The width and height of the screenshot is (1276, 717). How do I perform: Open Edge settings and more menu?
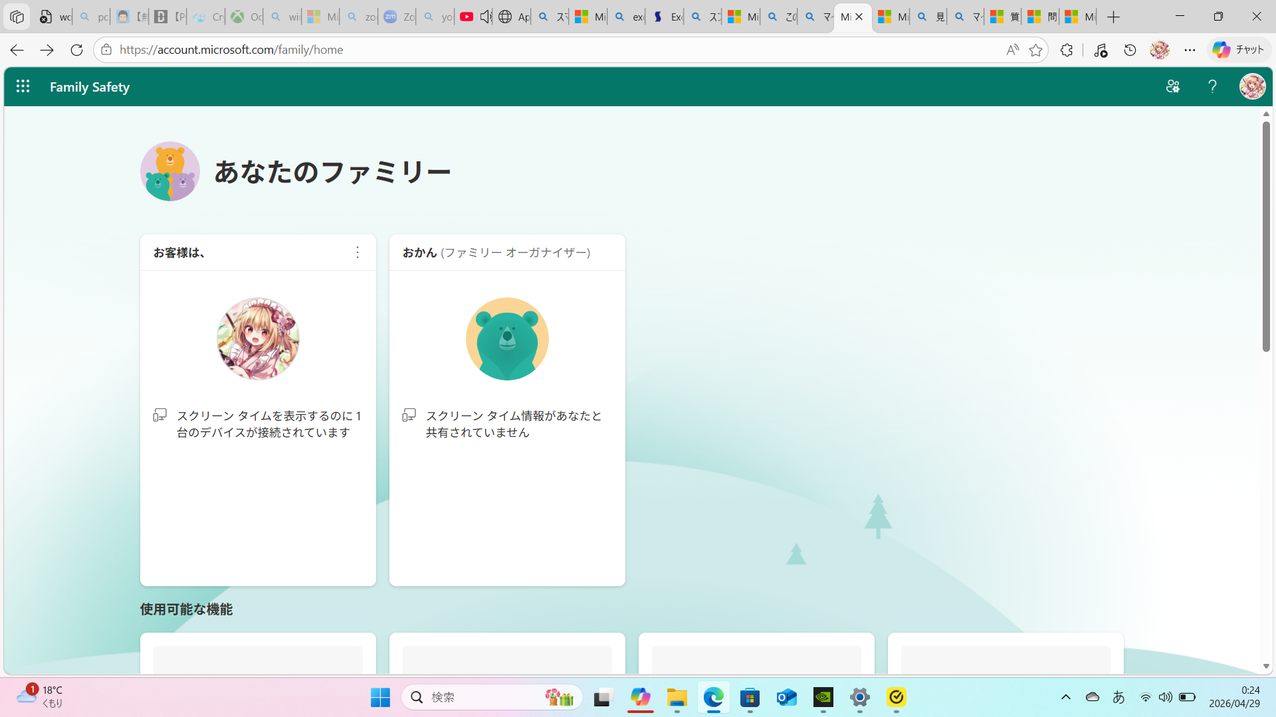(1190, 50)
